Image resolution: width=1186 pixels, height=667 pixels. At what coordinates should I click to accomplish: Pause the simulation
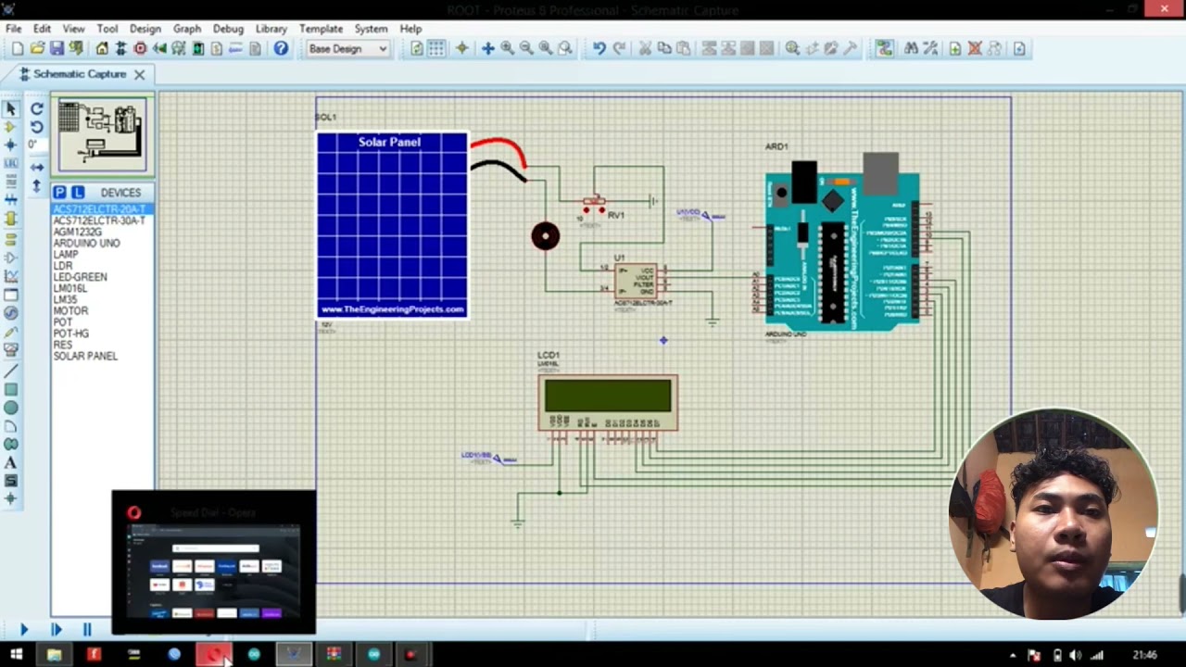pyautogui.click(x=87, y=630)
